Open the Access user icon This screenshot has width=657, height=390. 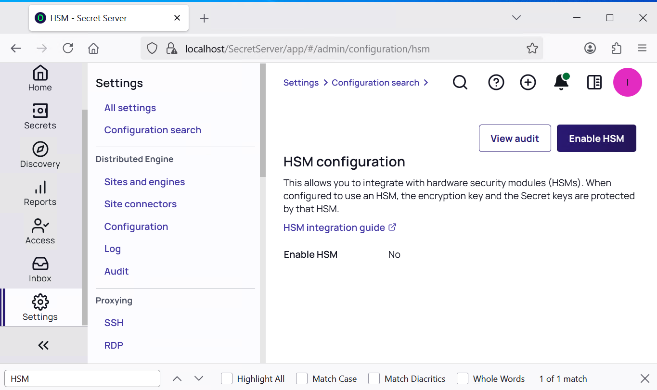click(40, 226)
